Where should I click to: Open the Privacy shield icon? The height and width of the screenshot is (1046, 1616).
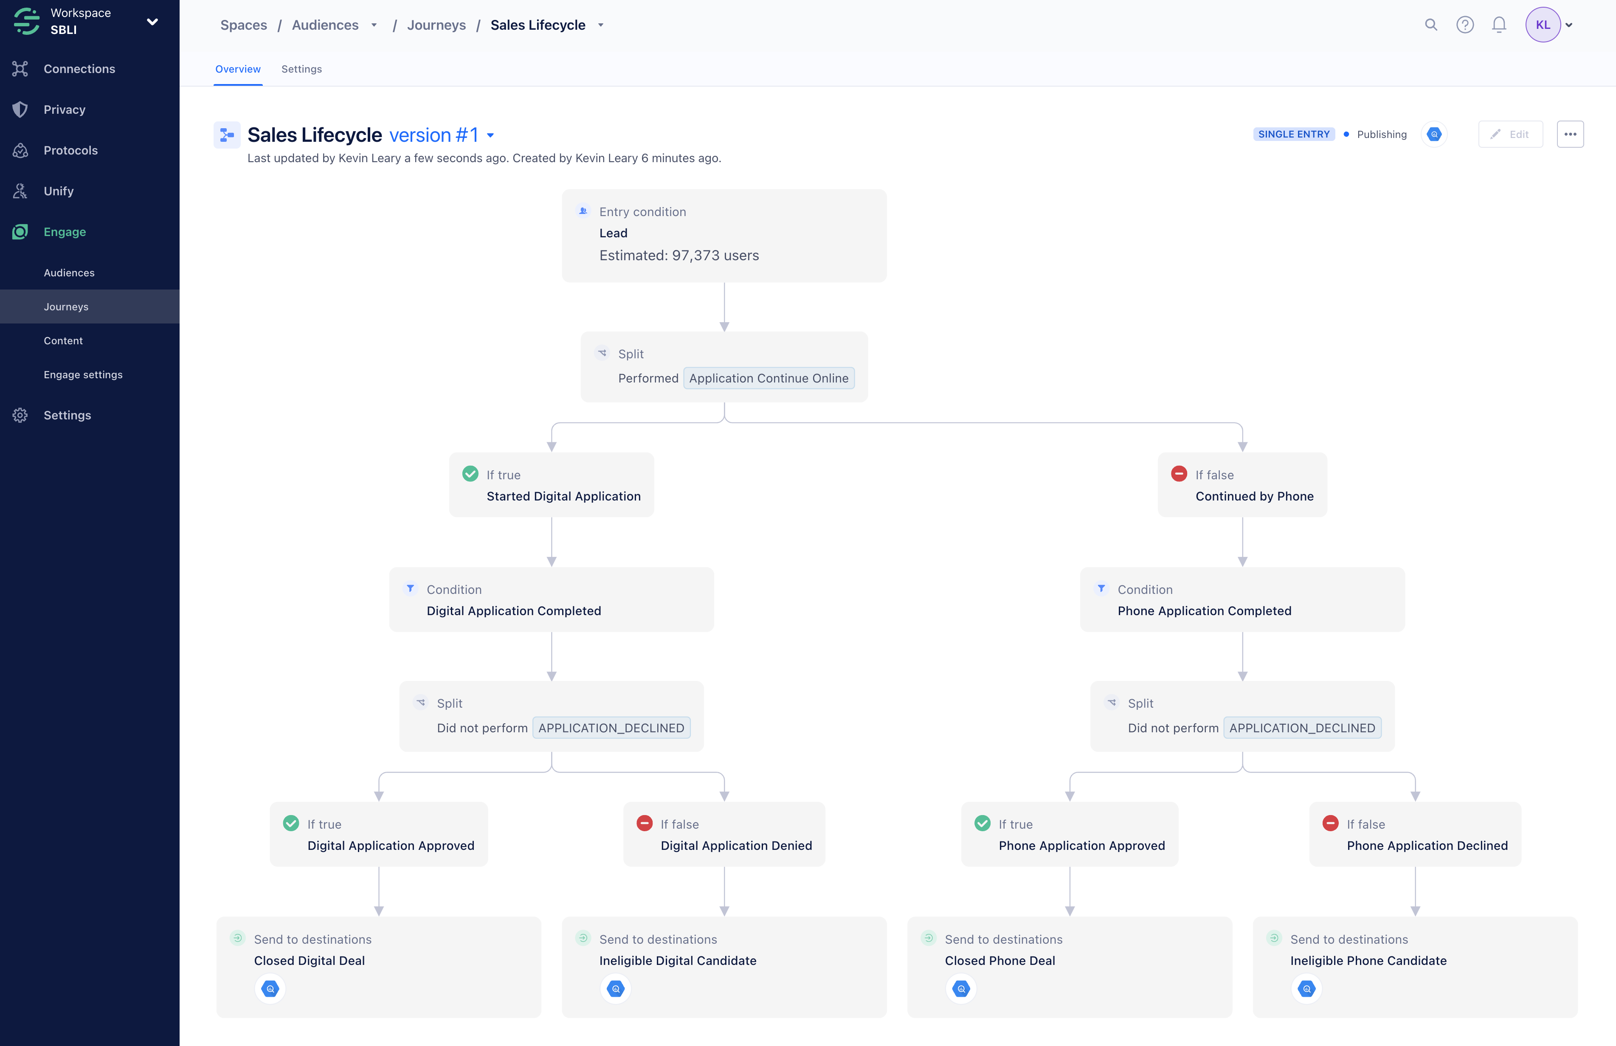click(20, 109)
